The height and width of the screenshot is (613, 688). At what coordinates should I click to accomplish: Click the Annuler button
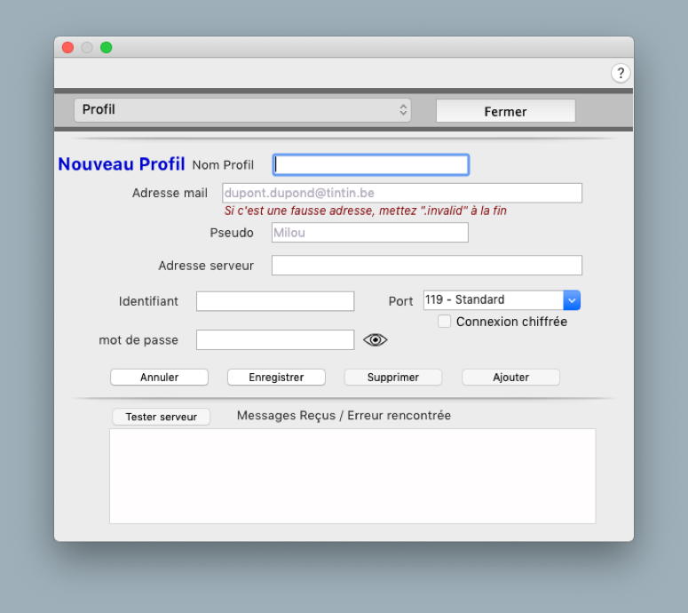159,378
